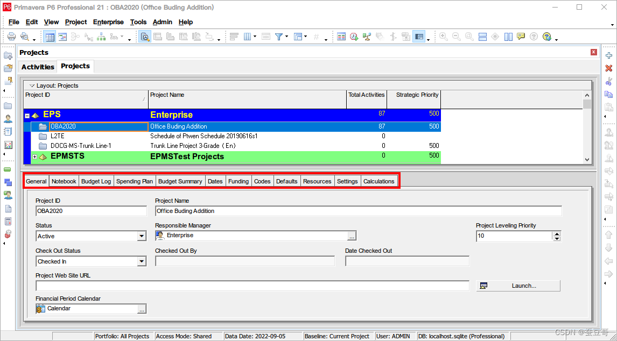This screenshot has width=617, height=341.
Task: Click the Project Name input field
Action: tap(359, 211)
